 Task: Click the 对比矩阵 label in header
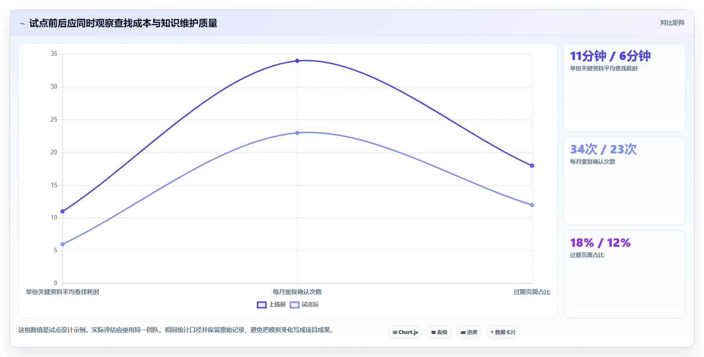[672, 23]
